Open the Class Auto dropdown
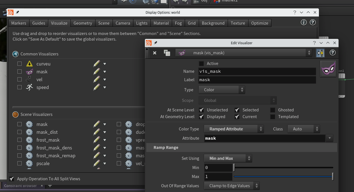The width and height of the screenshot is (354, 192). [x=303, y=129]
